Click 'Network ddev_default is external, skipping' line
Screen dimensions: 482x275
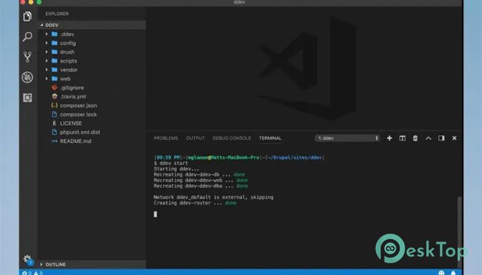tap(213, 197)
